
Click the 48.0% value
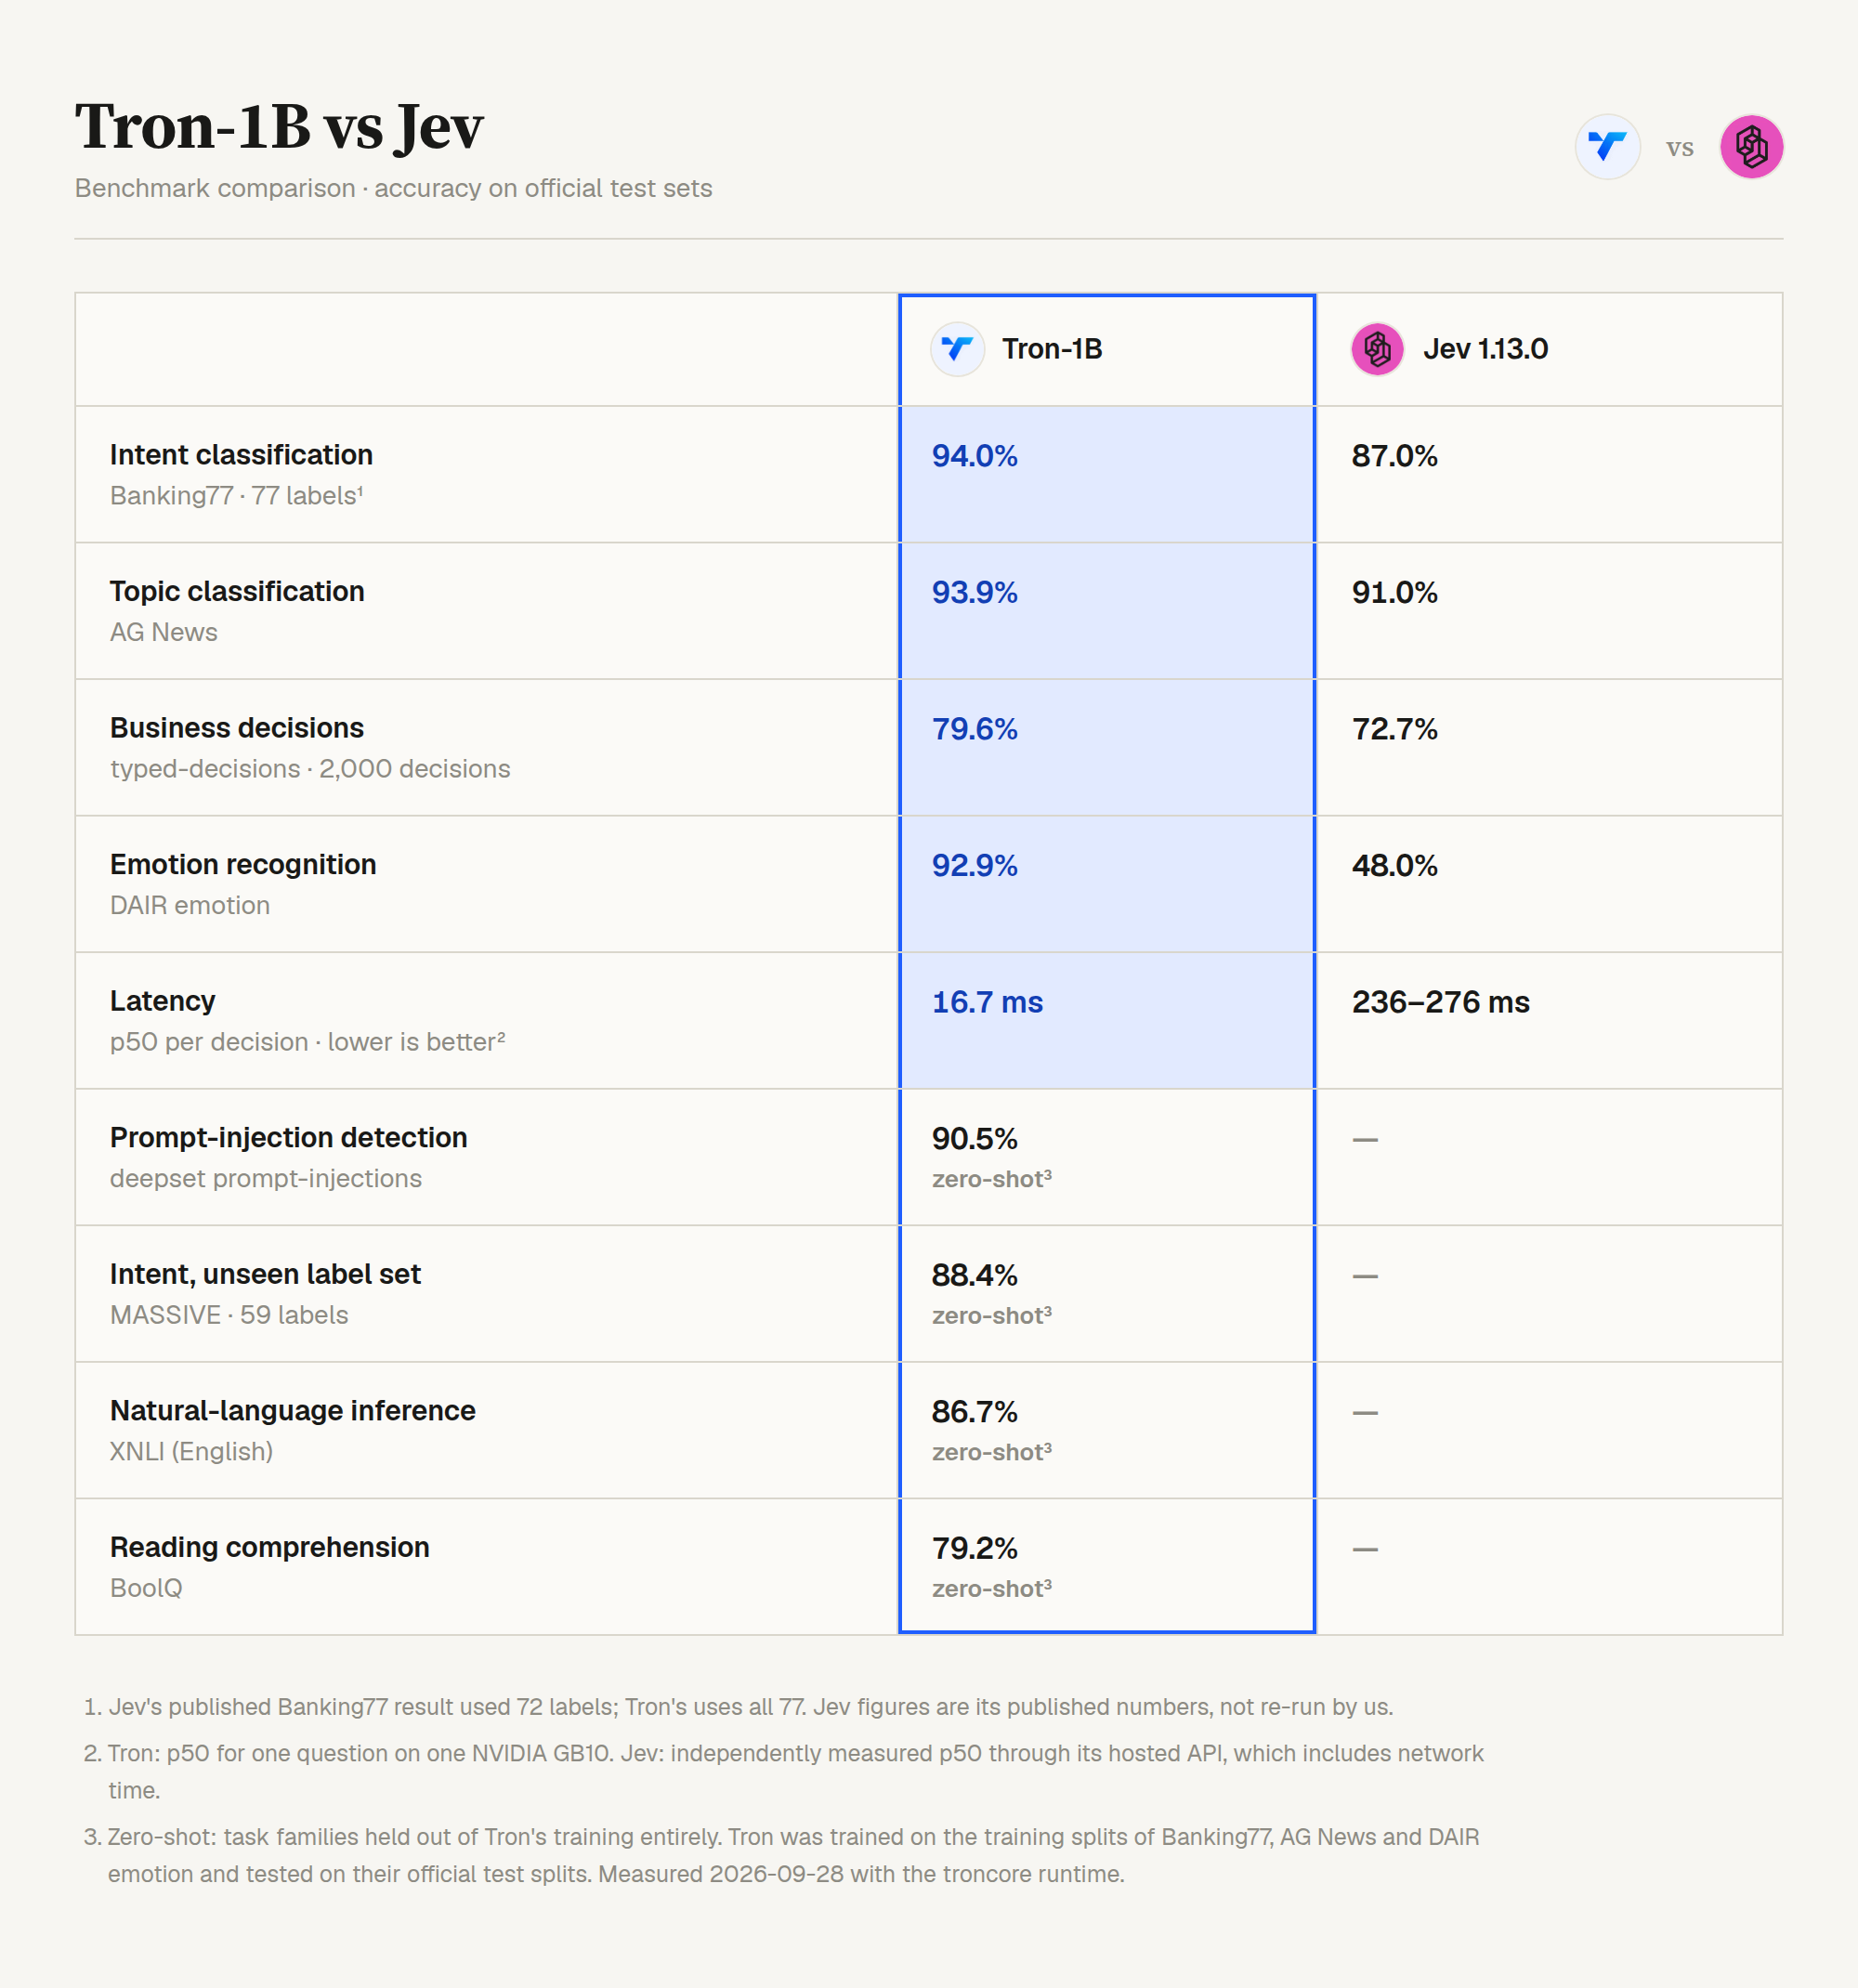pos(1394,866)
